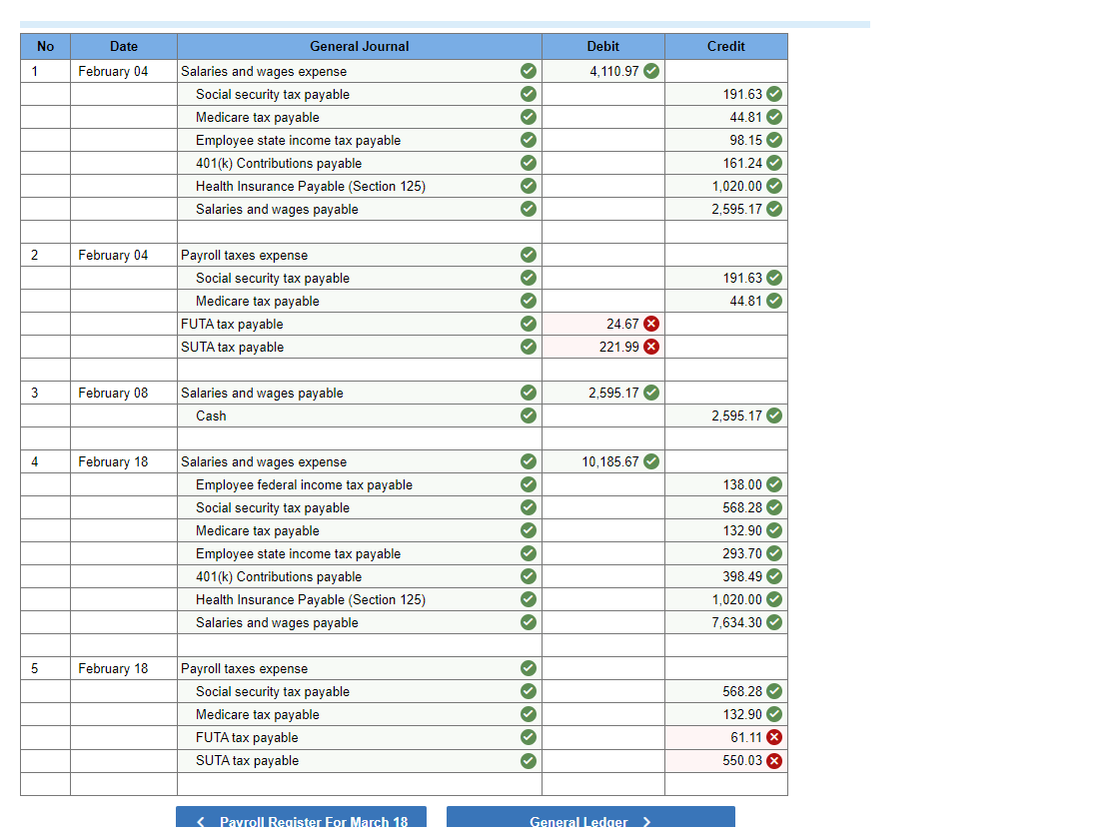Click green check beside credit 293.70
This screenshot has height=832, width=1116.
click(x=774, y=553)
